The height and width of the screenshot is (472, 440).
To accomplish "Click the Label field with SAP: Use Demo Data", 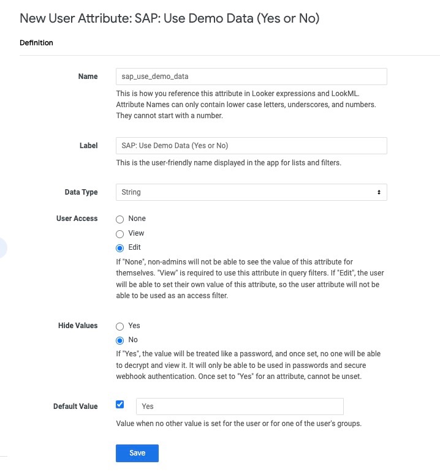I will coord(251,146).
